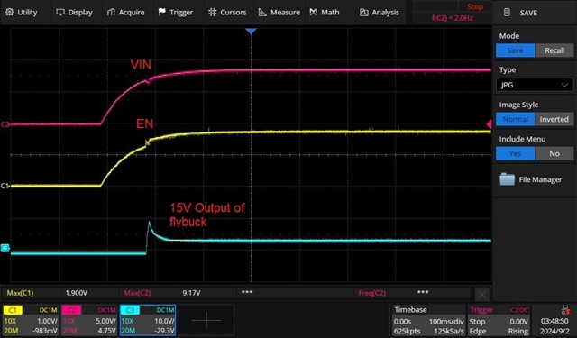The image size is (577, 338).
Task: Open the Display menu
Action: [x=74, y=12]
